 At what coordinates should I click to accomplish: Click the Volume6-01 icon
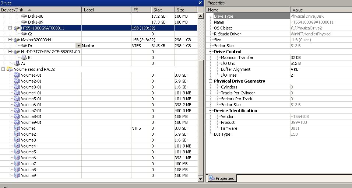tap(17, 104)
